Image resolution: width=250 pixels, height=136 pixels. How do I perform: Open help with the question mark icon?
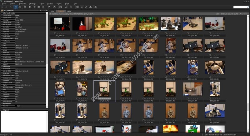point(95,7)
